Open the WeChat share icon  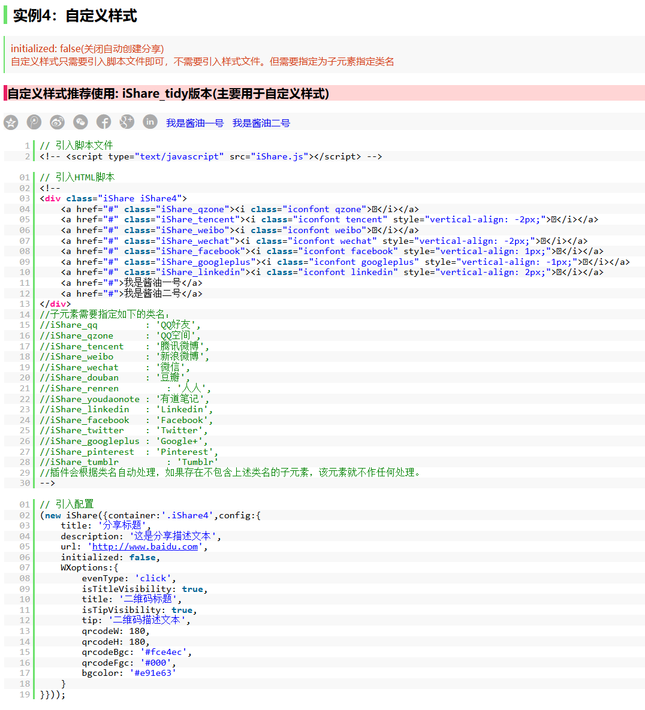click(80, 122)
